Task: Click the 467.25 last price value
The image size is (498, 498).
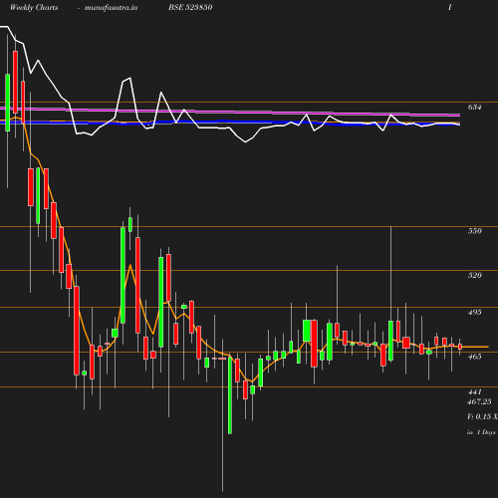Action: pos(479,401)
